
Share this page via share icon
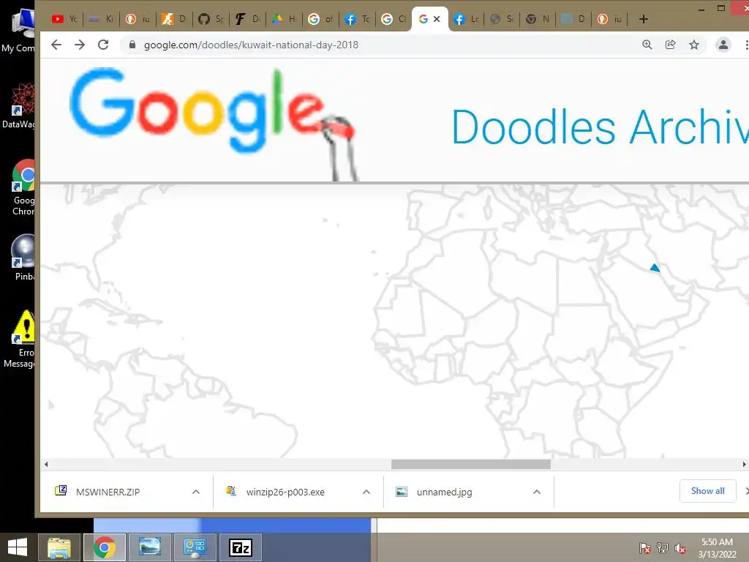point(671,45)
